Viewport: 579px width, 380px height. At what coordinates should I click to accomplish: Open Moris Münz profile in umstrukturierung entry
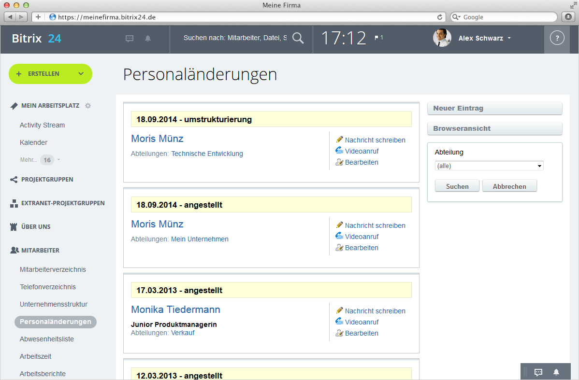pos(157,139)
